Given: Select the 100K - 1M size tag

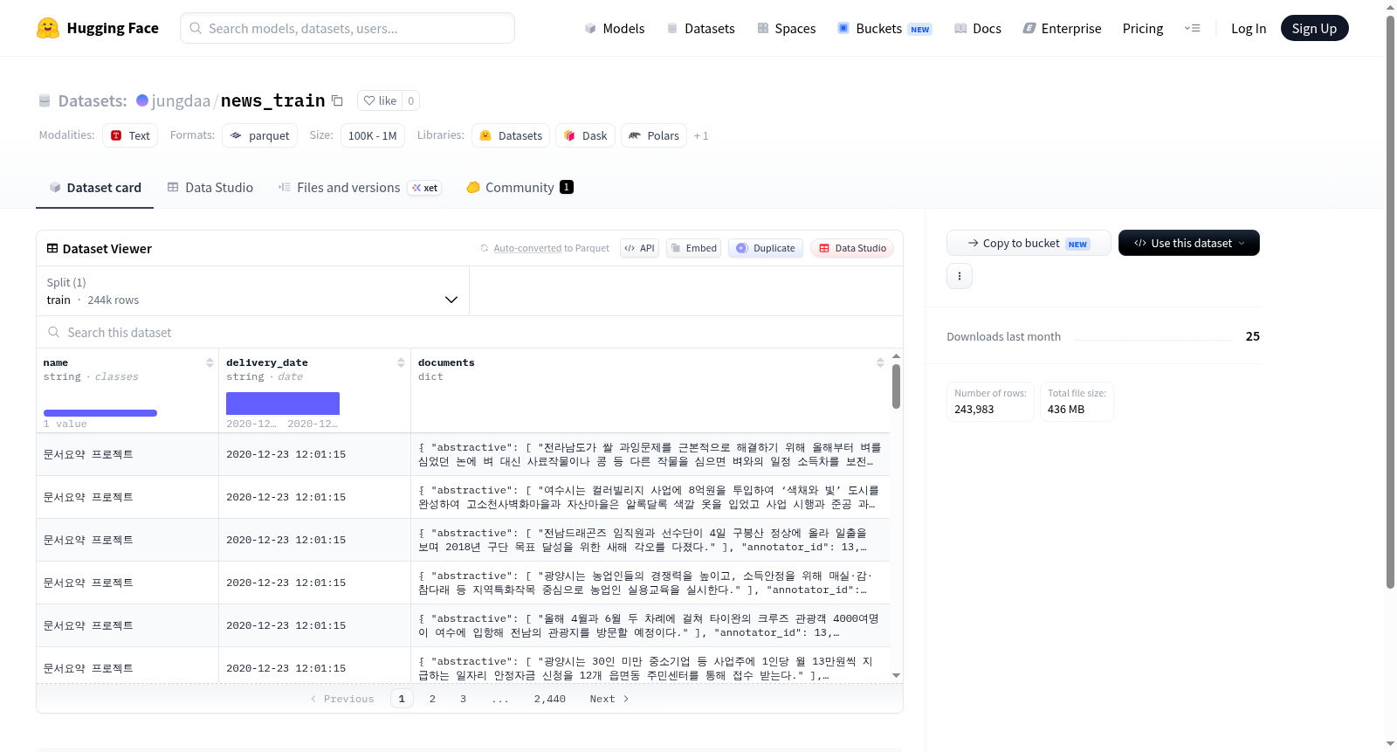Looking at the screenshot, I should click(x=373, y=135).
